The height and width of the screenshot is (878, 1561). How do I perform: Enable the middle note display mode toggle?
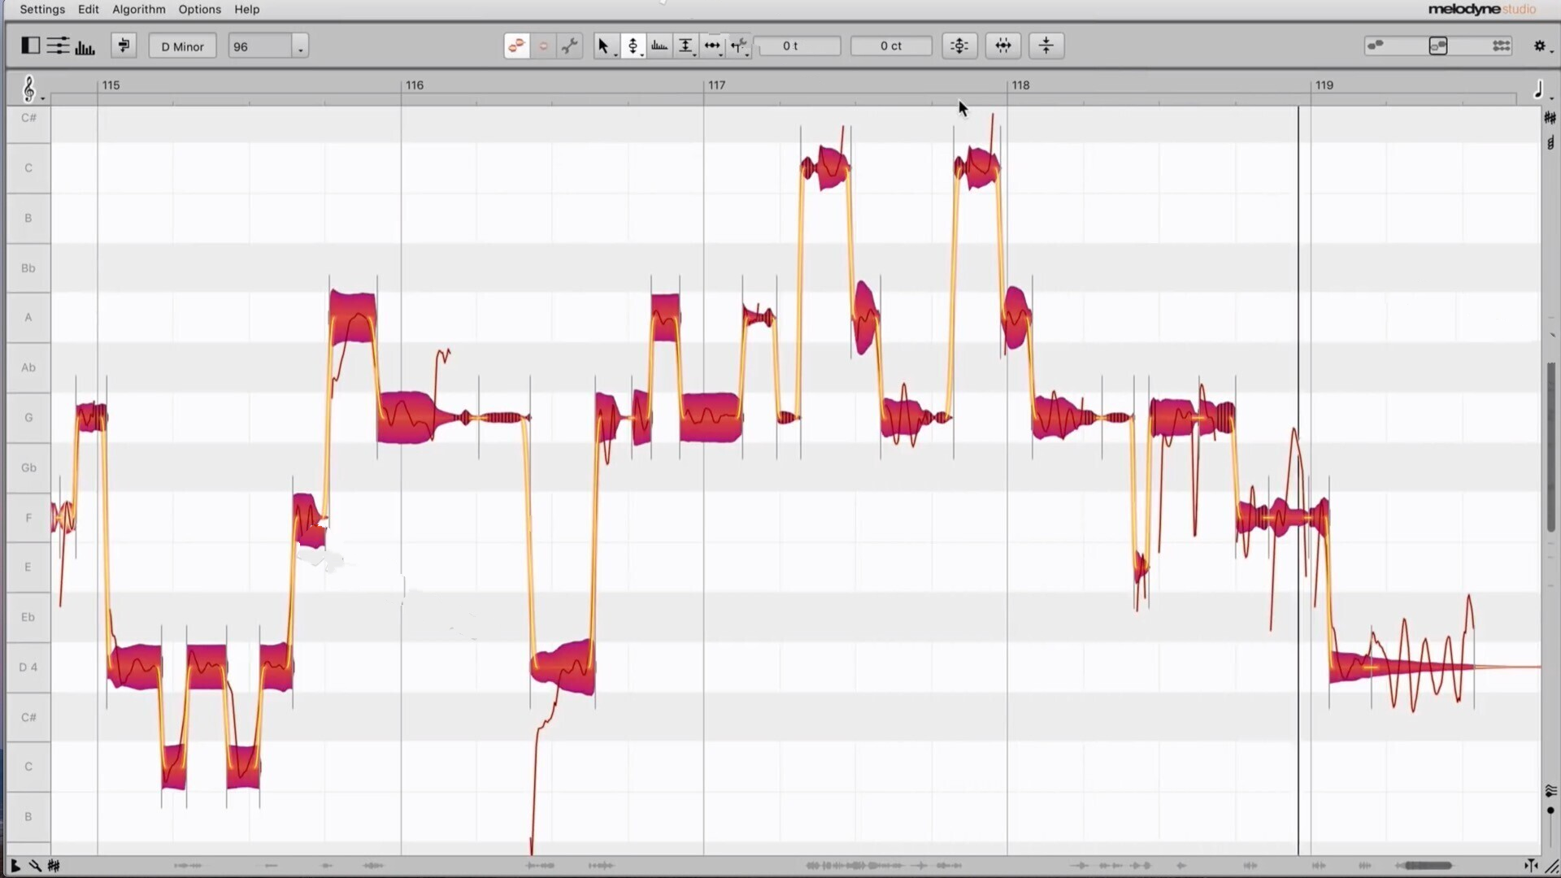coord(1438,46)
